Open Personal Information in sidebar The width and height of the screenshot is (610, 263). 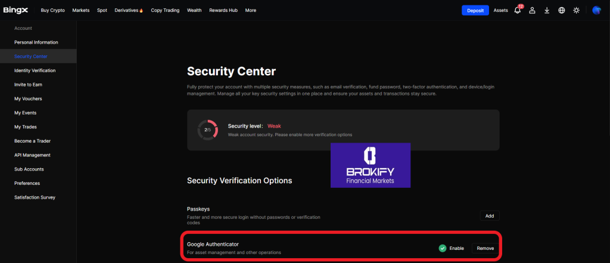coord(36,42)
